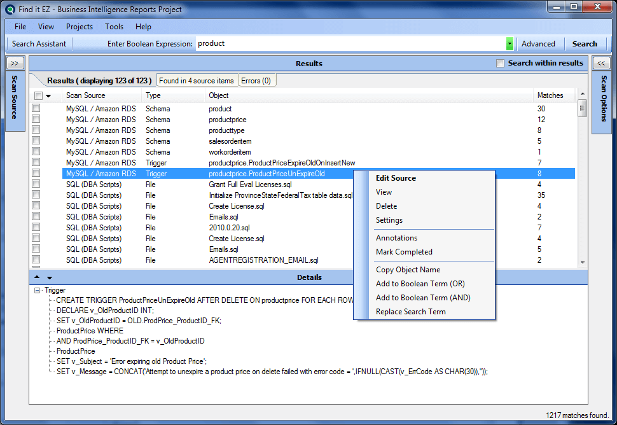Check the box for product schema row
The image size is (617, 425).
pos(36,109)
